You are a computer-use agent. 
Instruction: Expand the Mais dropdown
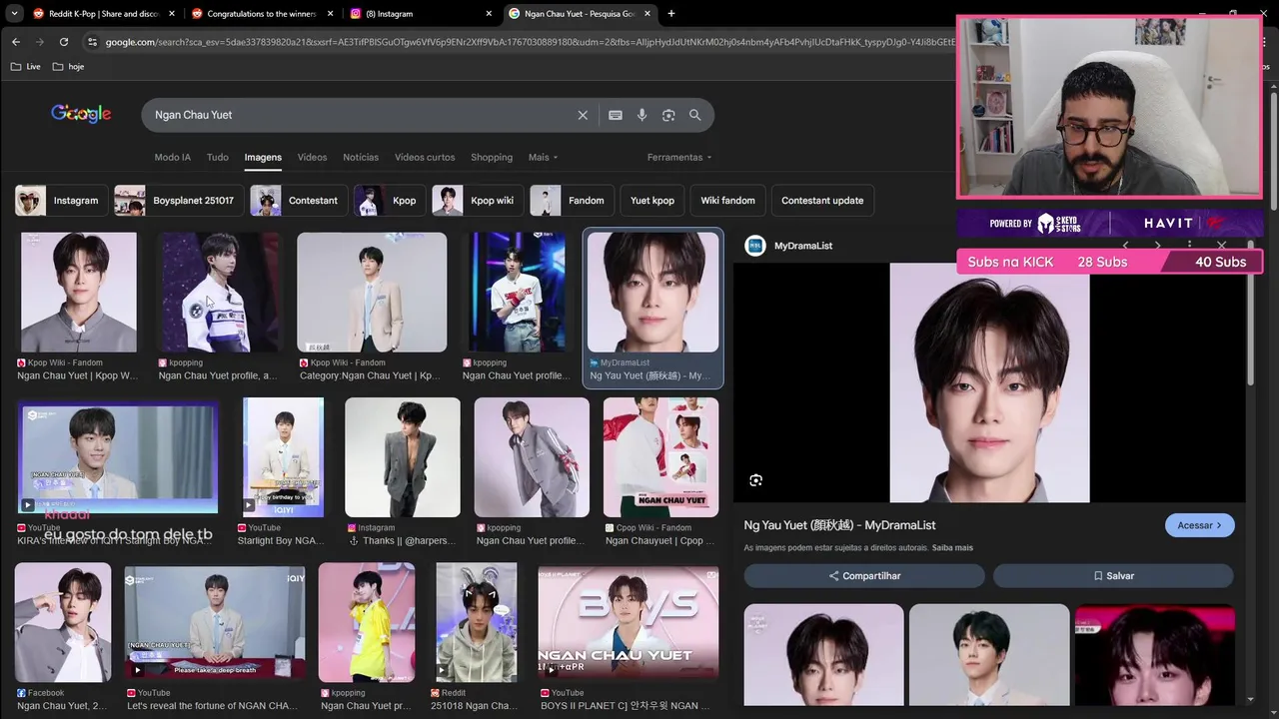click(543, 158)
